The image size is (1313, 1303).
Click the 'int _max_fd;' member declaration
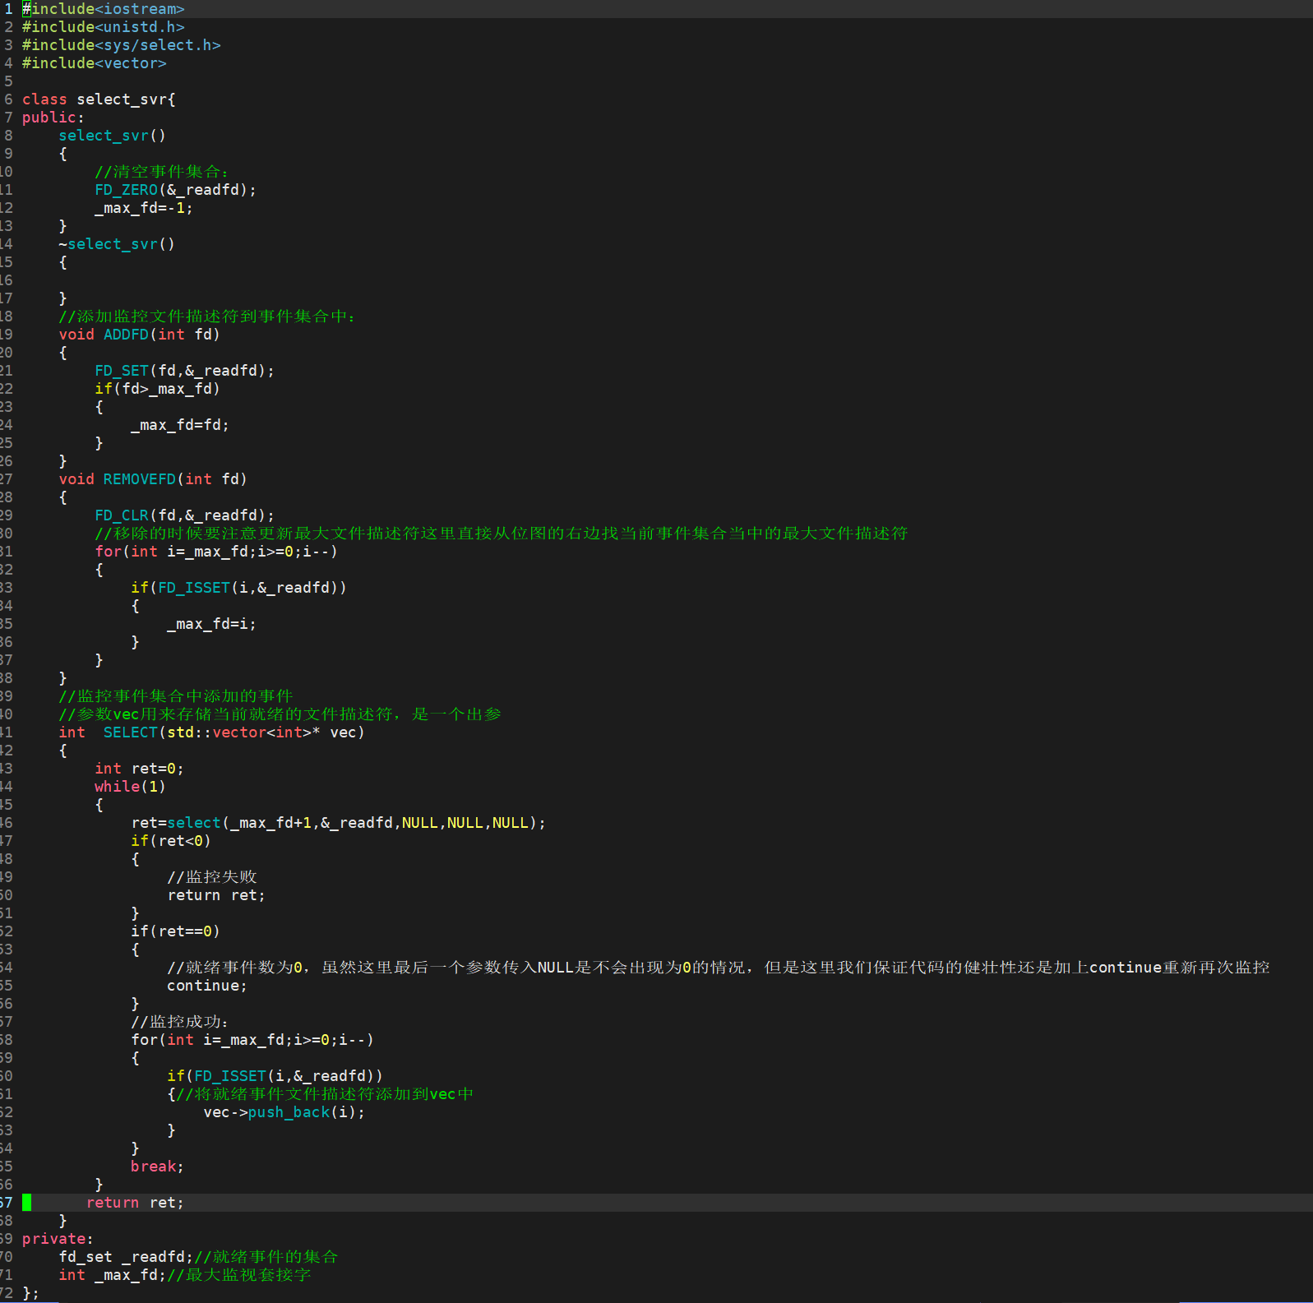click(x=112, y=1275)
